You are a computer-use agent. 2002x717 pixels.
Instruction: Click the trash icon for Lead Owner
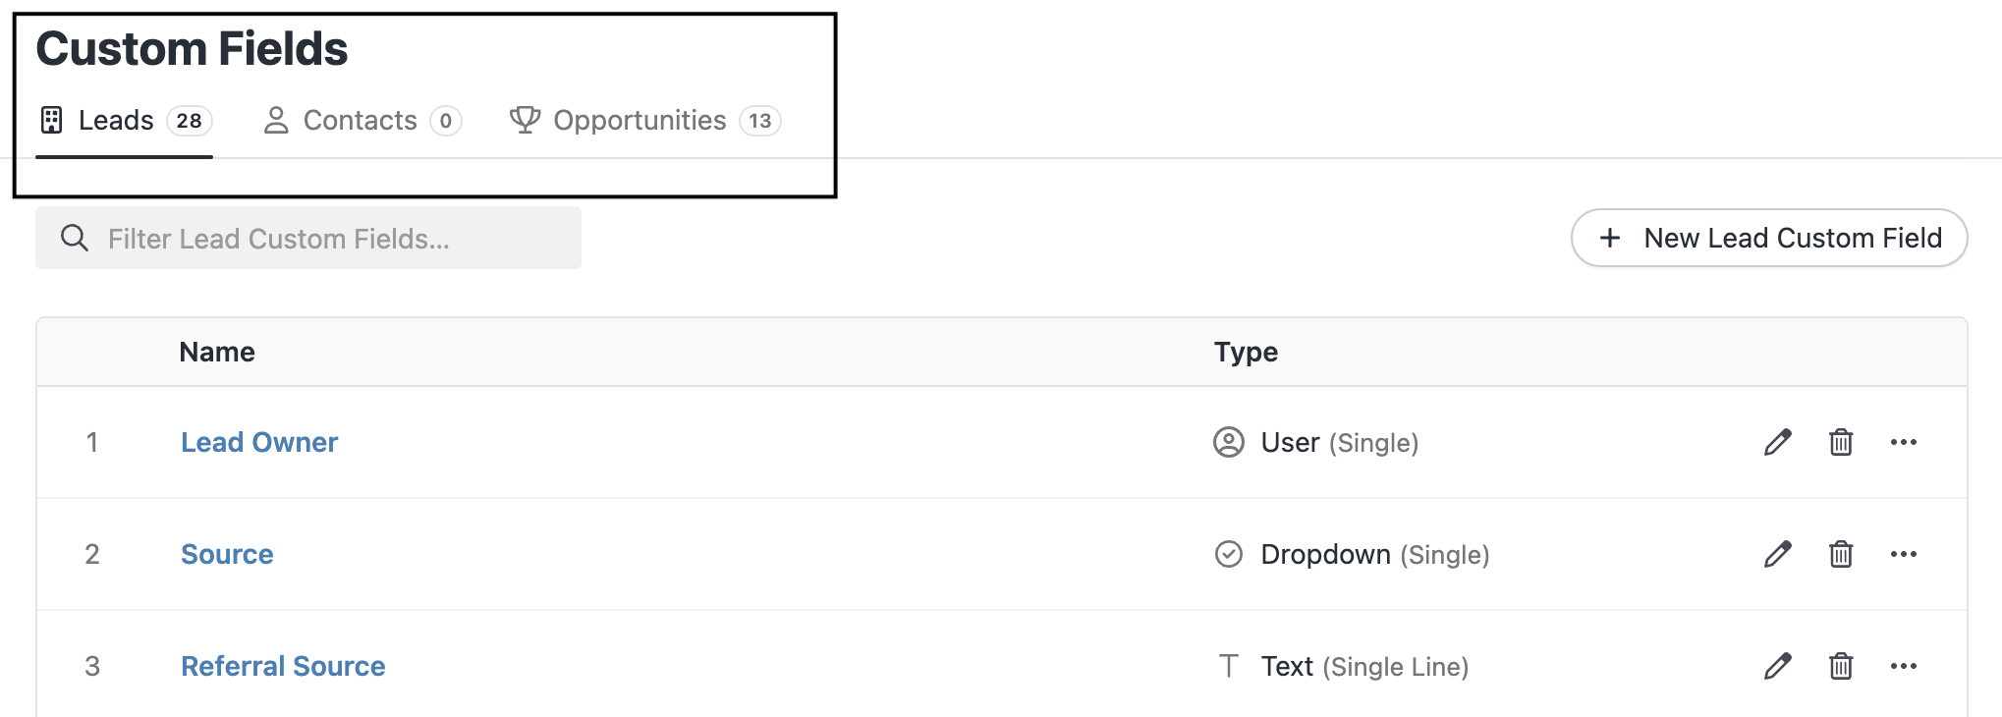[1841, 442]
